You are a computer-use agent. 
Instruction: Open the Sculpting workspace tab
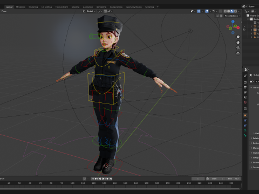[x=33, y=7]
